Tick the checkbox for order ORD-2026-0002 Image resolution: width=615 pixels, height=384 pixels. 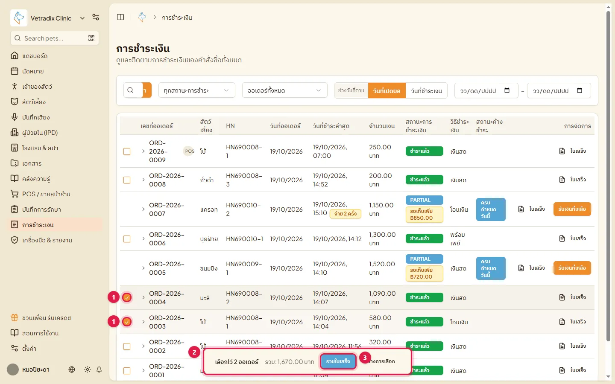tap(127, 346)
